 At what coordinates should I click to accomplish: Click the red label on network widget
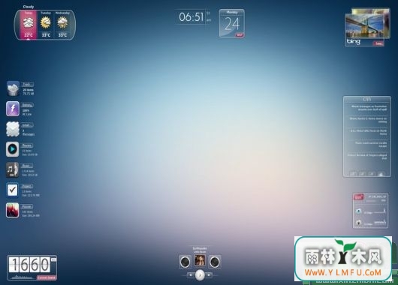[359, 197]
